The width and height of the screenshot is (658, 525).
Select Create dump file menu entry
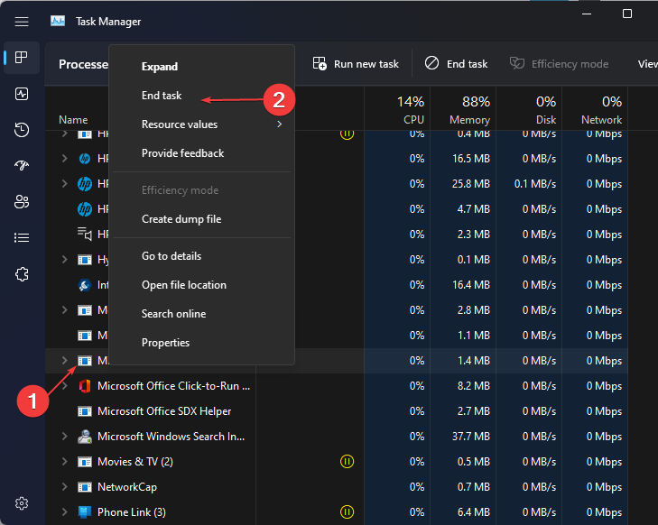(x=202, y=219)
